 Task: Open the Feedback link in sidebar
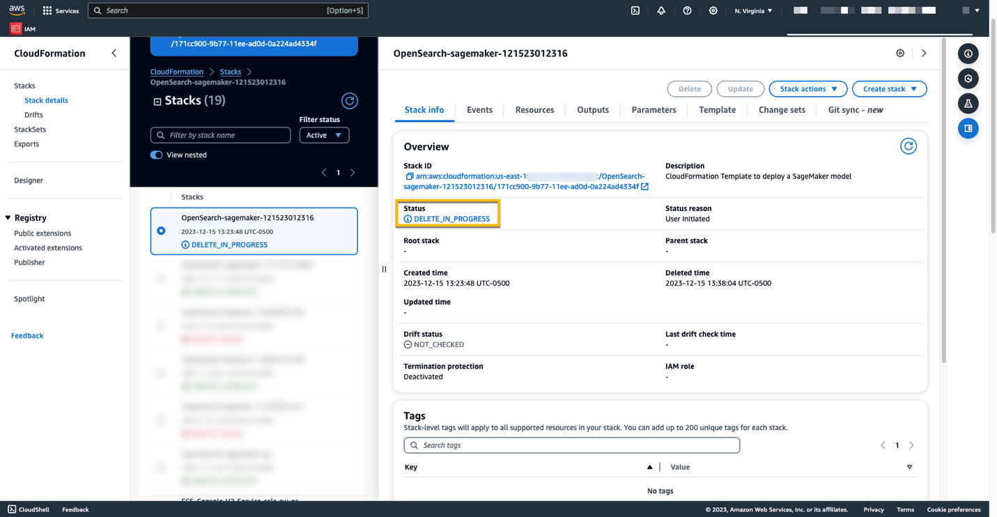(x=27, y=336)
